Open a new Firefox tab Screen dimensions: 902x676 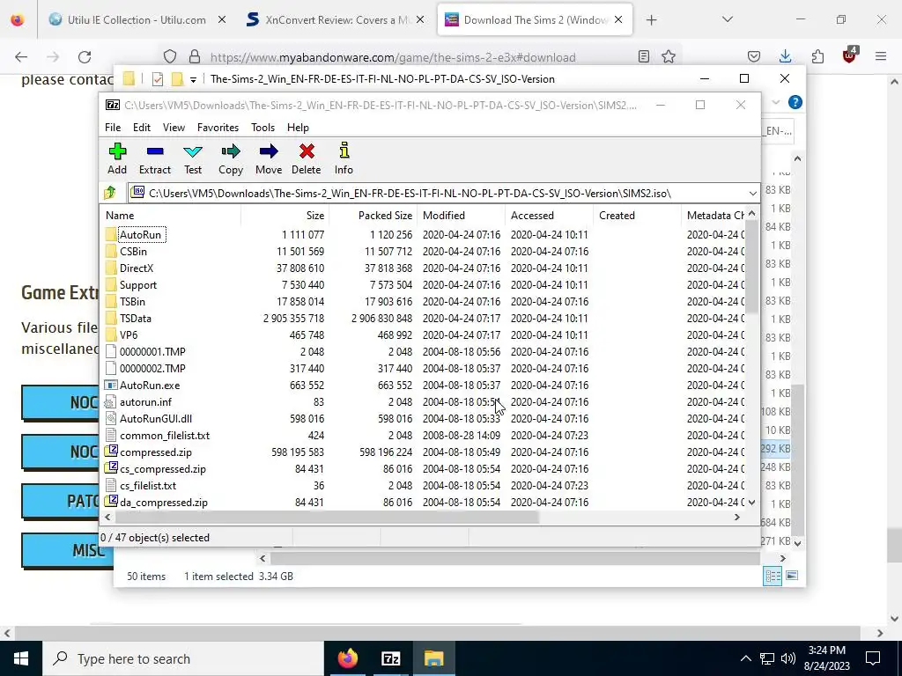pos(651,19)
